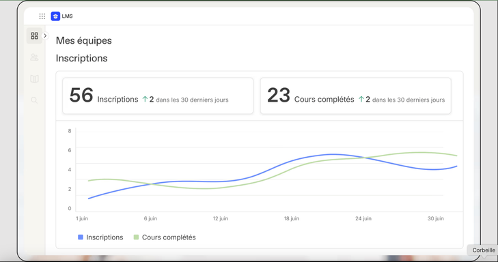Open the apps grid launcher icon
Image resolution: width=498 pixels, height=262 pixels.
pyautogui.click(x=42, y=16)
